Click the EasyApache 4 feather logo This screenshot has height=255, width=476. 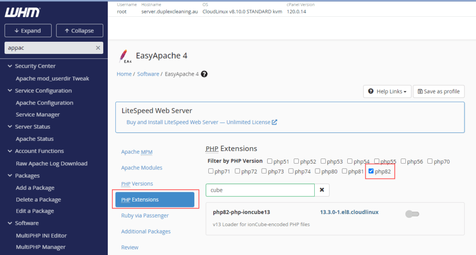pyautogui.click(x=125, y=56)
